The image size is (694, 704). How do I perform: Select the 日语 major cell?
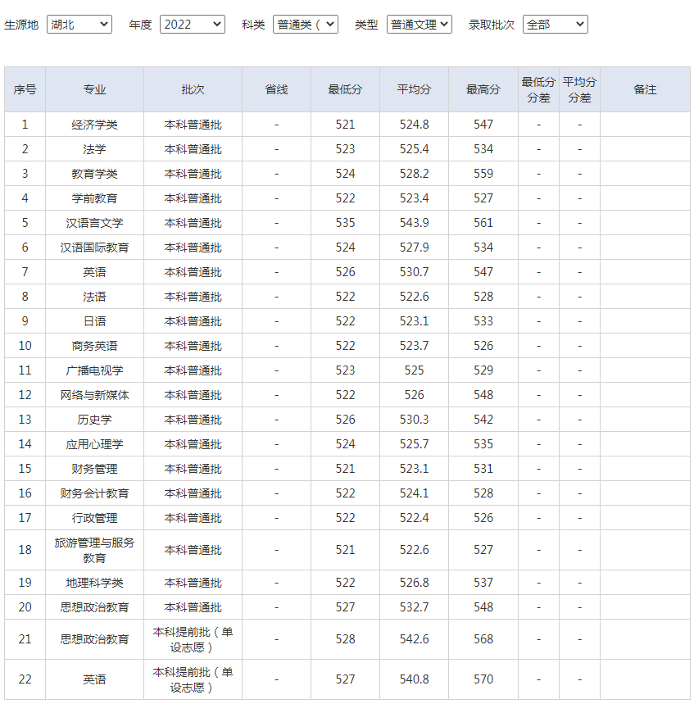point(94,321)
